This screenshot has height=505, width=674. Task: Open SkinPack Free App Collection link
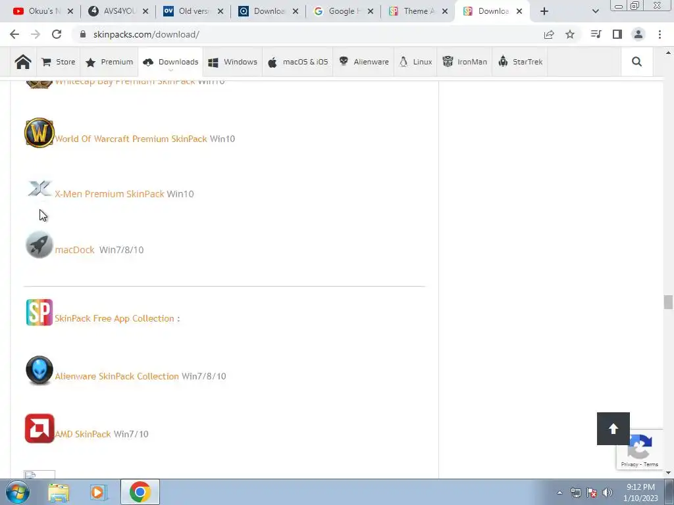(115, 318)
